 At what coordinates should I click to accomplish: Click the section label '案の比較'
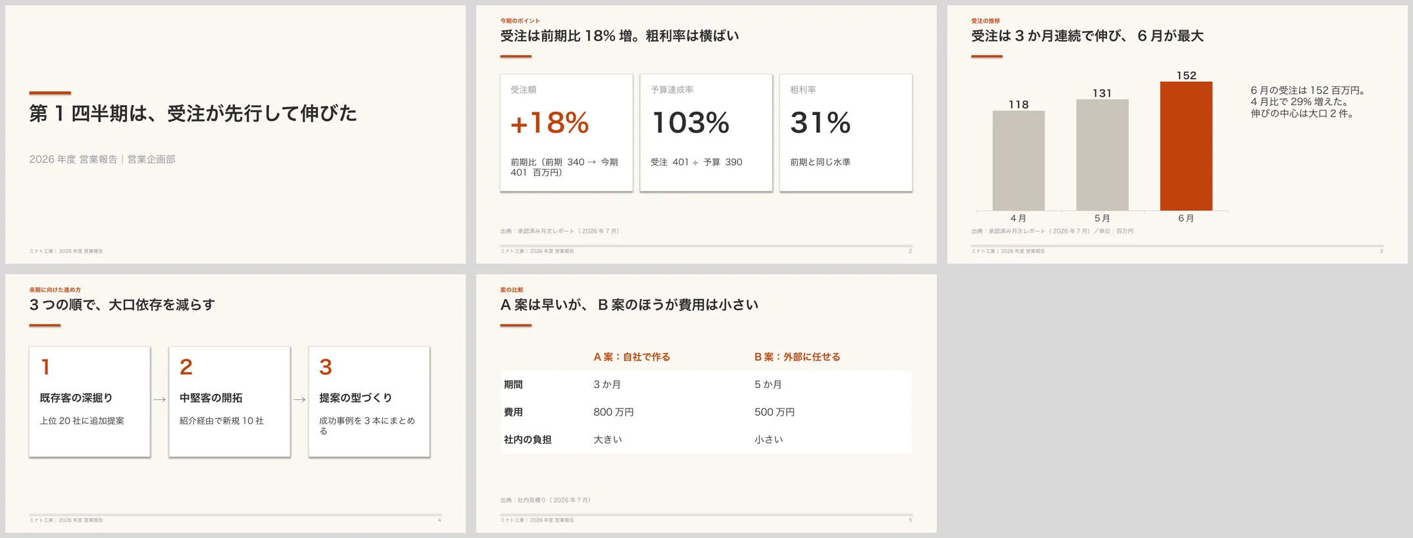[512, 290]
